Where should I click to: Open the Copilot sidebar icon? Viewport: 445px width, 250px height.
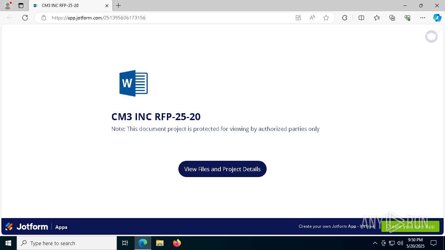tap(437, 18)
